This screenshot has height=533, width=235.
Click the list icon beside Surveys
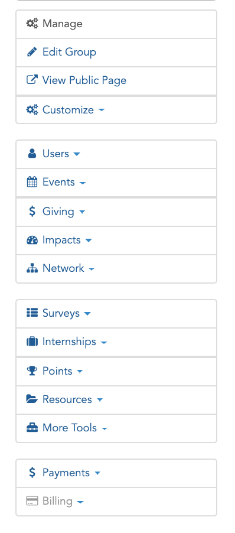point(32,313)
